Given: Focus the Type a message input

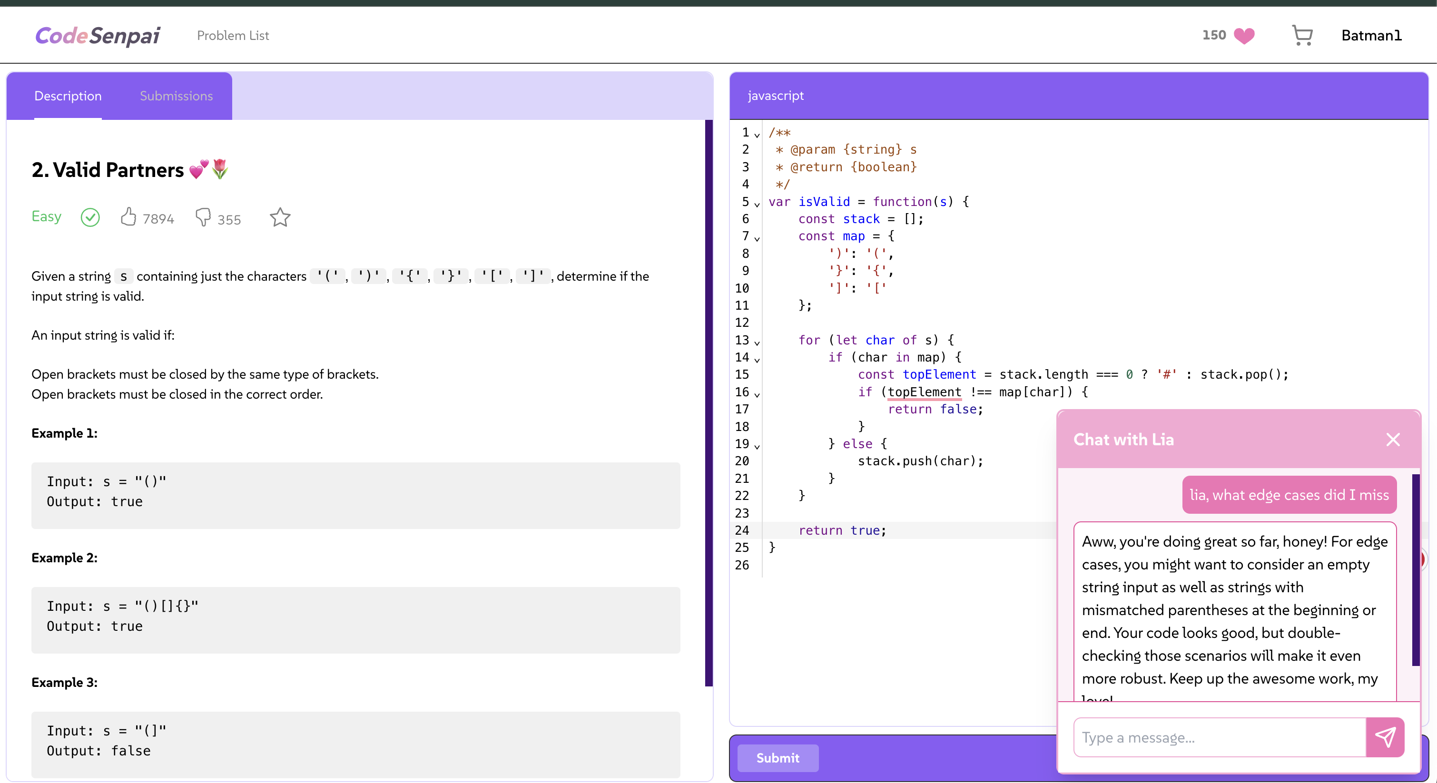Looking at the screenshot, I should coord(1219,737).
